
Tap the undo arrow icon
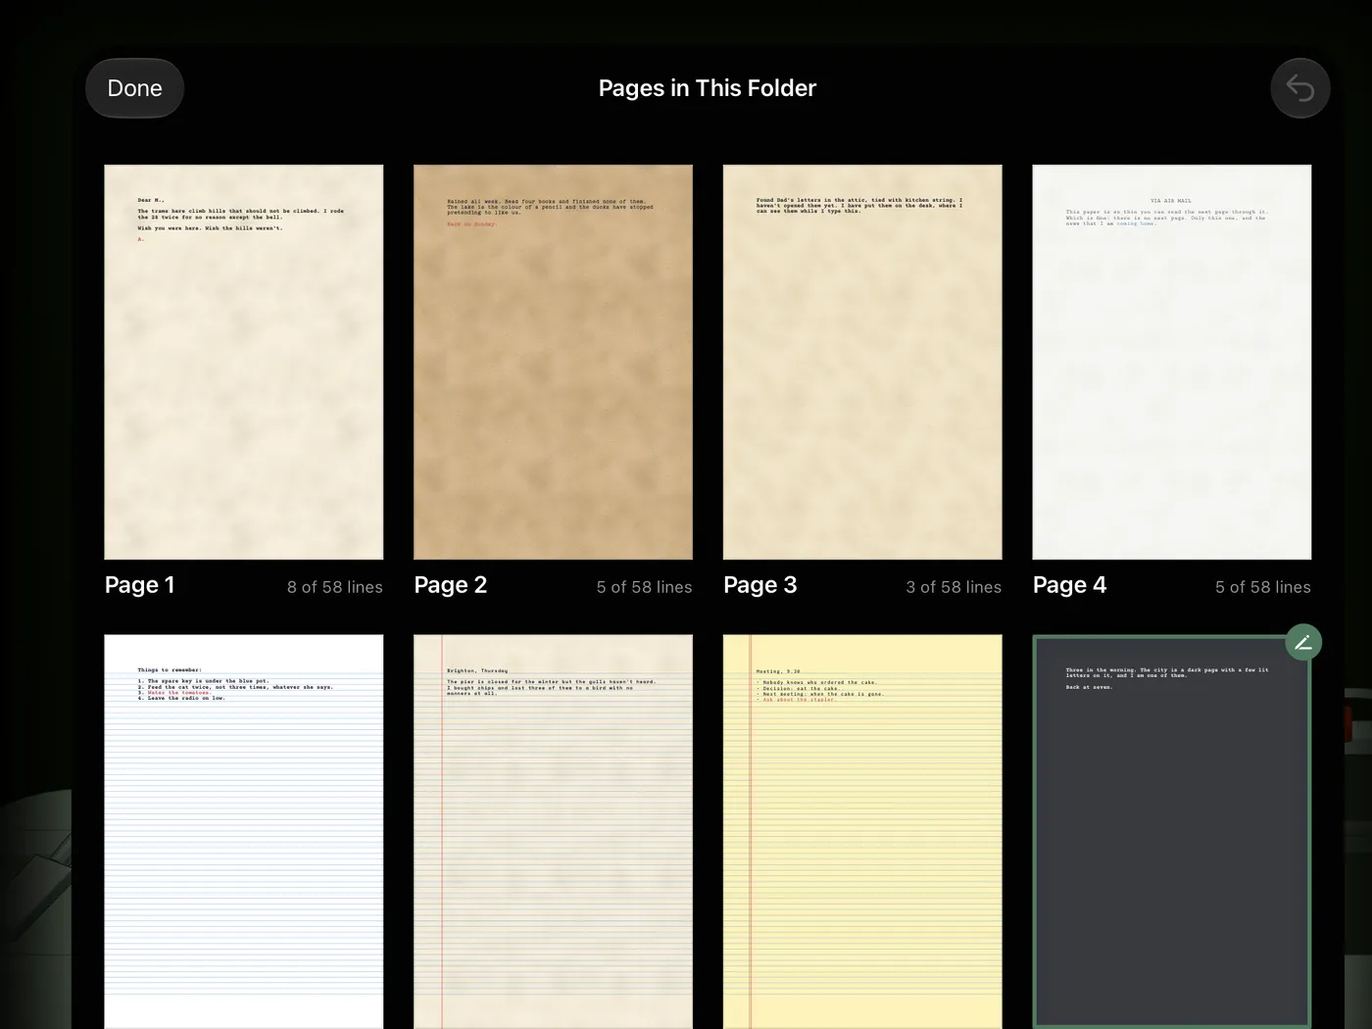pyautogui.click(x=1299, y=88)
